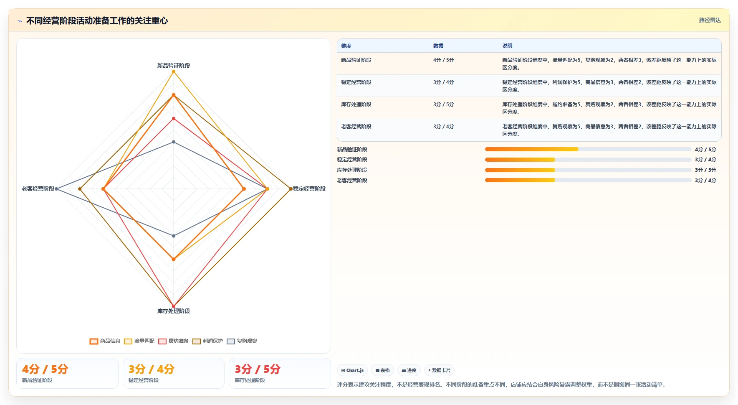Click the 新品验证阶段 progress bar
The image size is (738, 405).
tap(588, 149)
